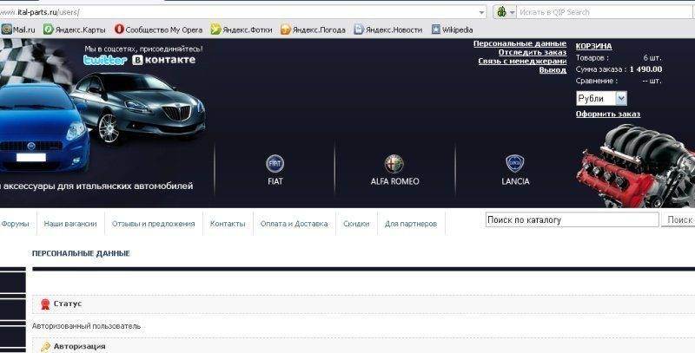Image resolution: width=695 pixels, height=353 pixels.
Task: Click the VKontakte social icon
Action: click(x=164, y=61)
